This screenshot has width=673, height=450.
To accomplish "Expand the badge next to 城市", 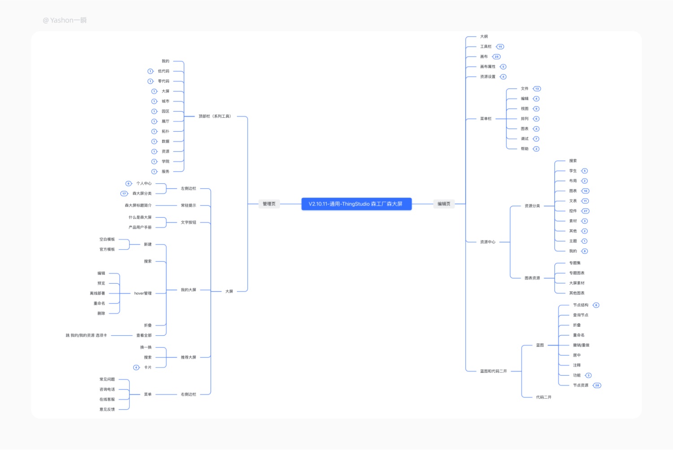I will [154, 101].
